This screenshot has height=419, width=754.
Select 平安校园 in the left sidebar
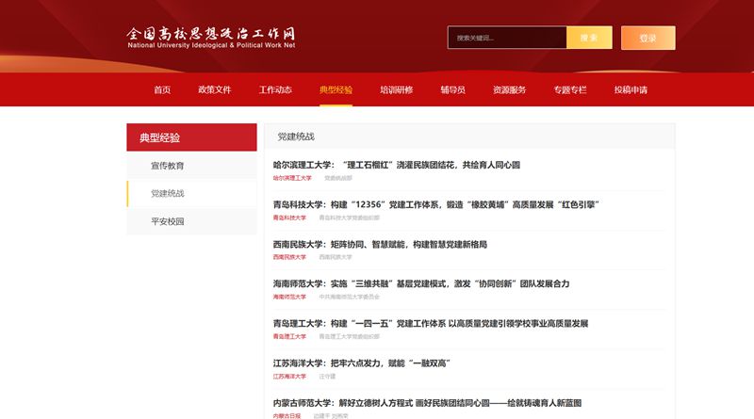click(168, 222)
